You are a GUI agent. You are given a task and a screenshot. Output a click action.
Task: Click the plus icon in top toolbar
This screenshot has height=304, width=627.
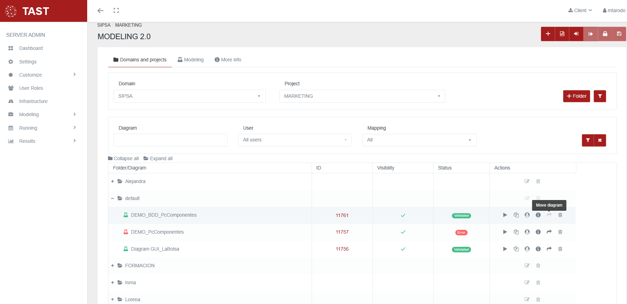[548, 34]
